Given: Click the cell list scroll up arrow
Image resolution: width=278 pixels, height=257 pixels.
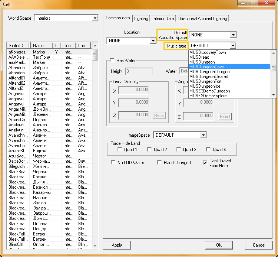Looking at the screenshot, I should [95, 46].
